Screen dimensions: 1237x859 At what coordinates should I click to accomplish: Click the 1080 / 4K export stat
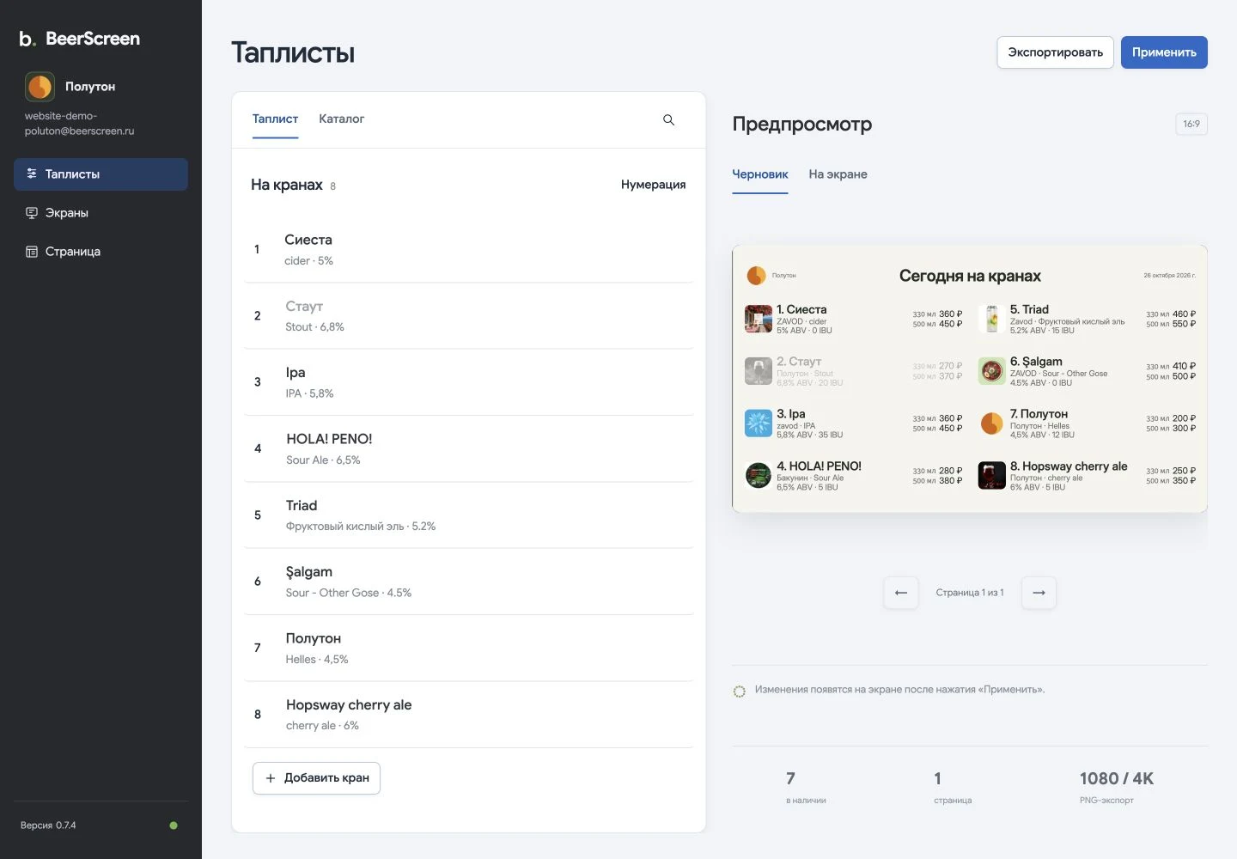click(x=1116, y=788)
